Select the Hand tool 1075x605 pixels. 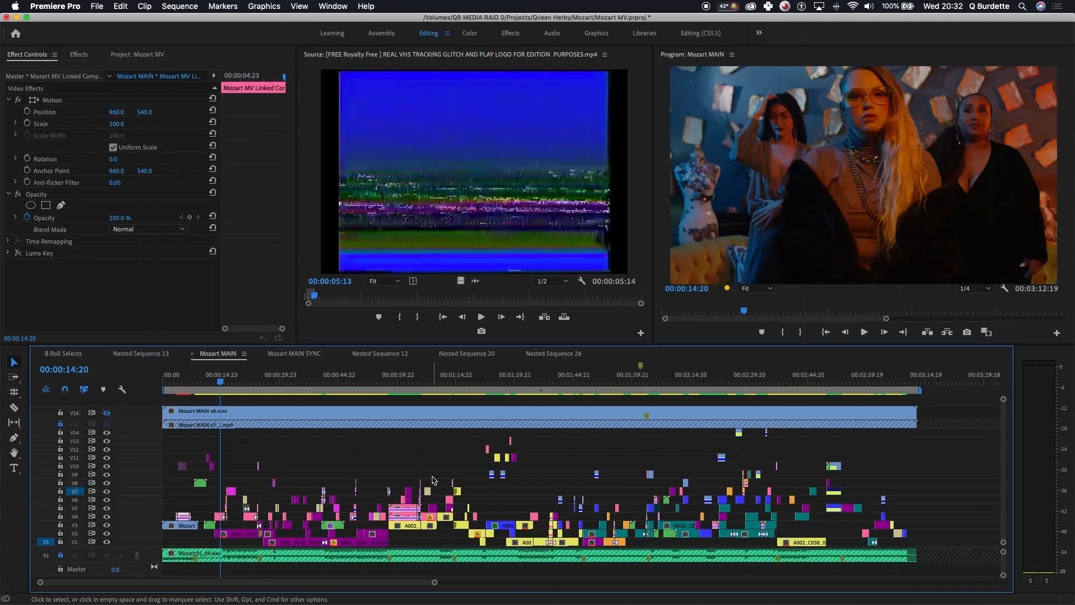(x=14, y=453)
